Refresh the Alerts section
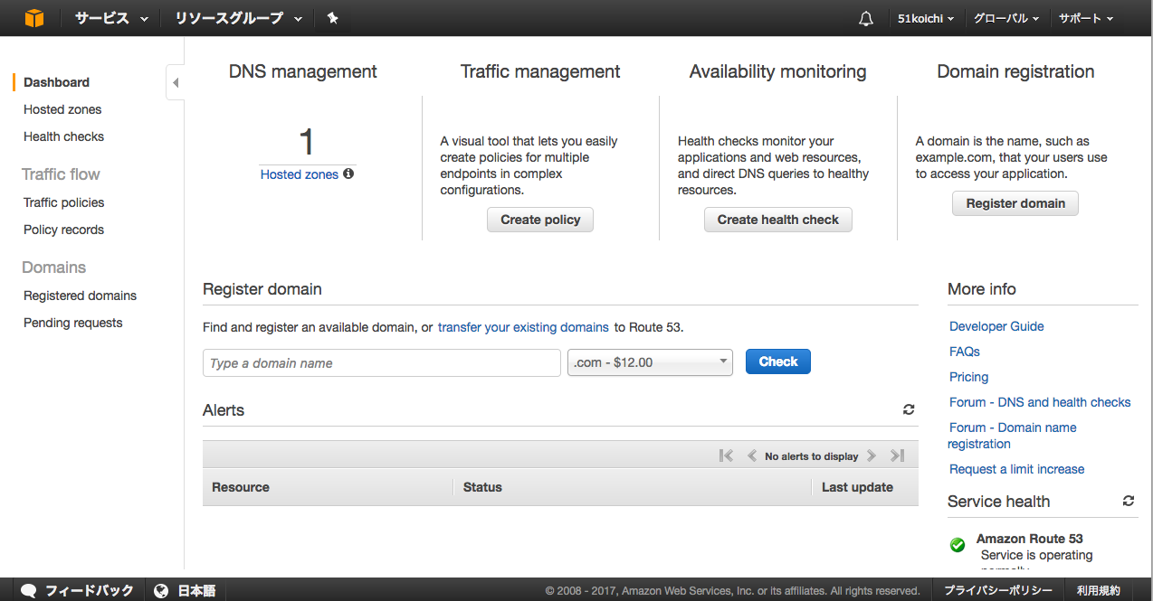 tap(909, 409)
